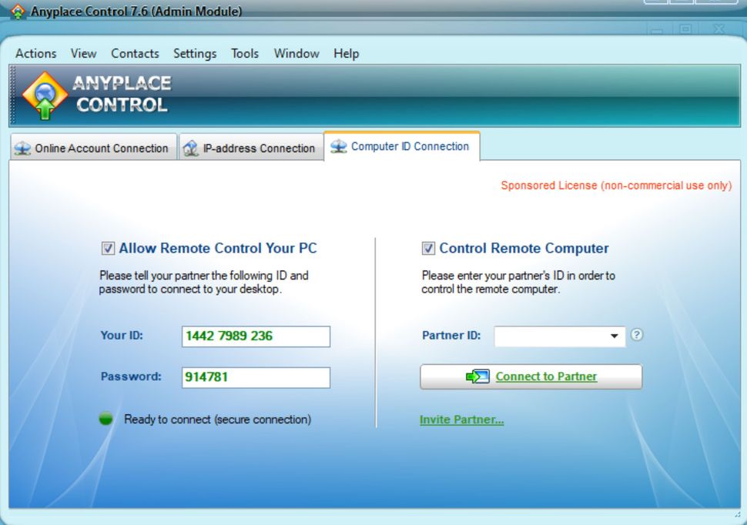Open the Help menu

347,53
